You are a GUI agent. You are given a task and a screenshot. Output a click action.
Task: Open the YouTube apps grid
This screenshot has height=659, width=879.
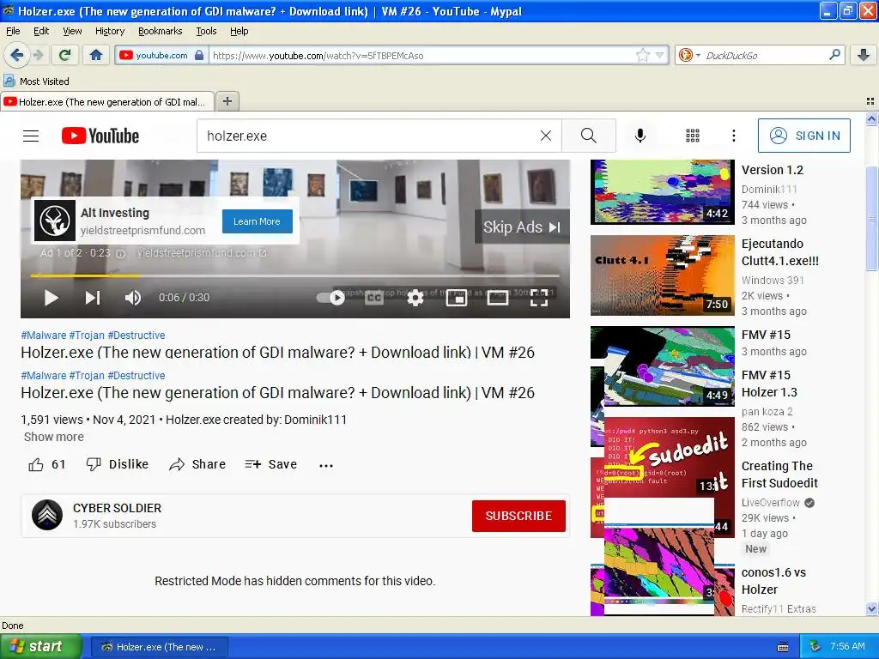coord(693,136)
